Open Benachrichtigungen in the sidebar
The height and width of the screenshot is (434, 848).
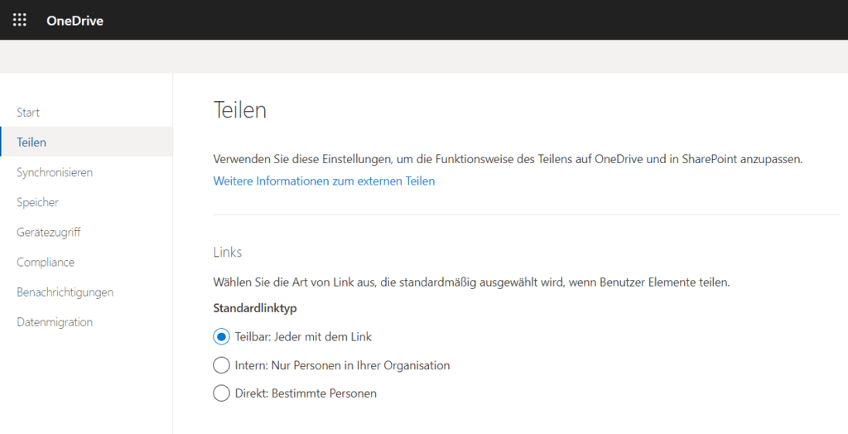[x=65, y=292]
